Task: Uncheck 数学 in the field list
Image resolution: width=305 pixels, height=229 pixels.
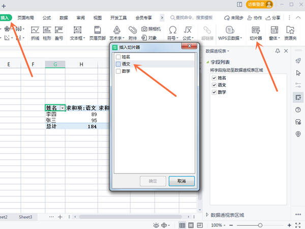Action: point(214,92)
